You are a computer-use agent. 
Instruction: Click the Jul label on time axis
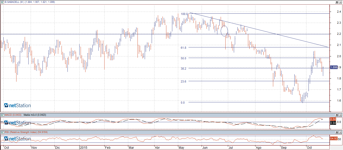point(231,148)
